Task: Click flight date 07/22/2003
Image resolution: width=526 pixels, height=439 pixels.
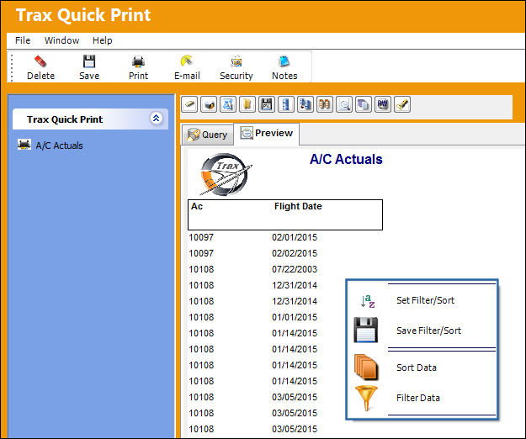Action: pos(295,269)
